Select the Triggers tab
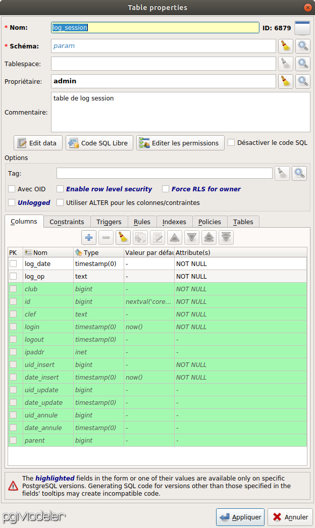Viewport: 315px width, 528px height. 109,222
